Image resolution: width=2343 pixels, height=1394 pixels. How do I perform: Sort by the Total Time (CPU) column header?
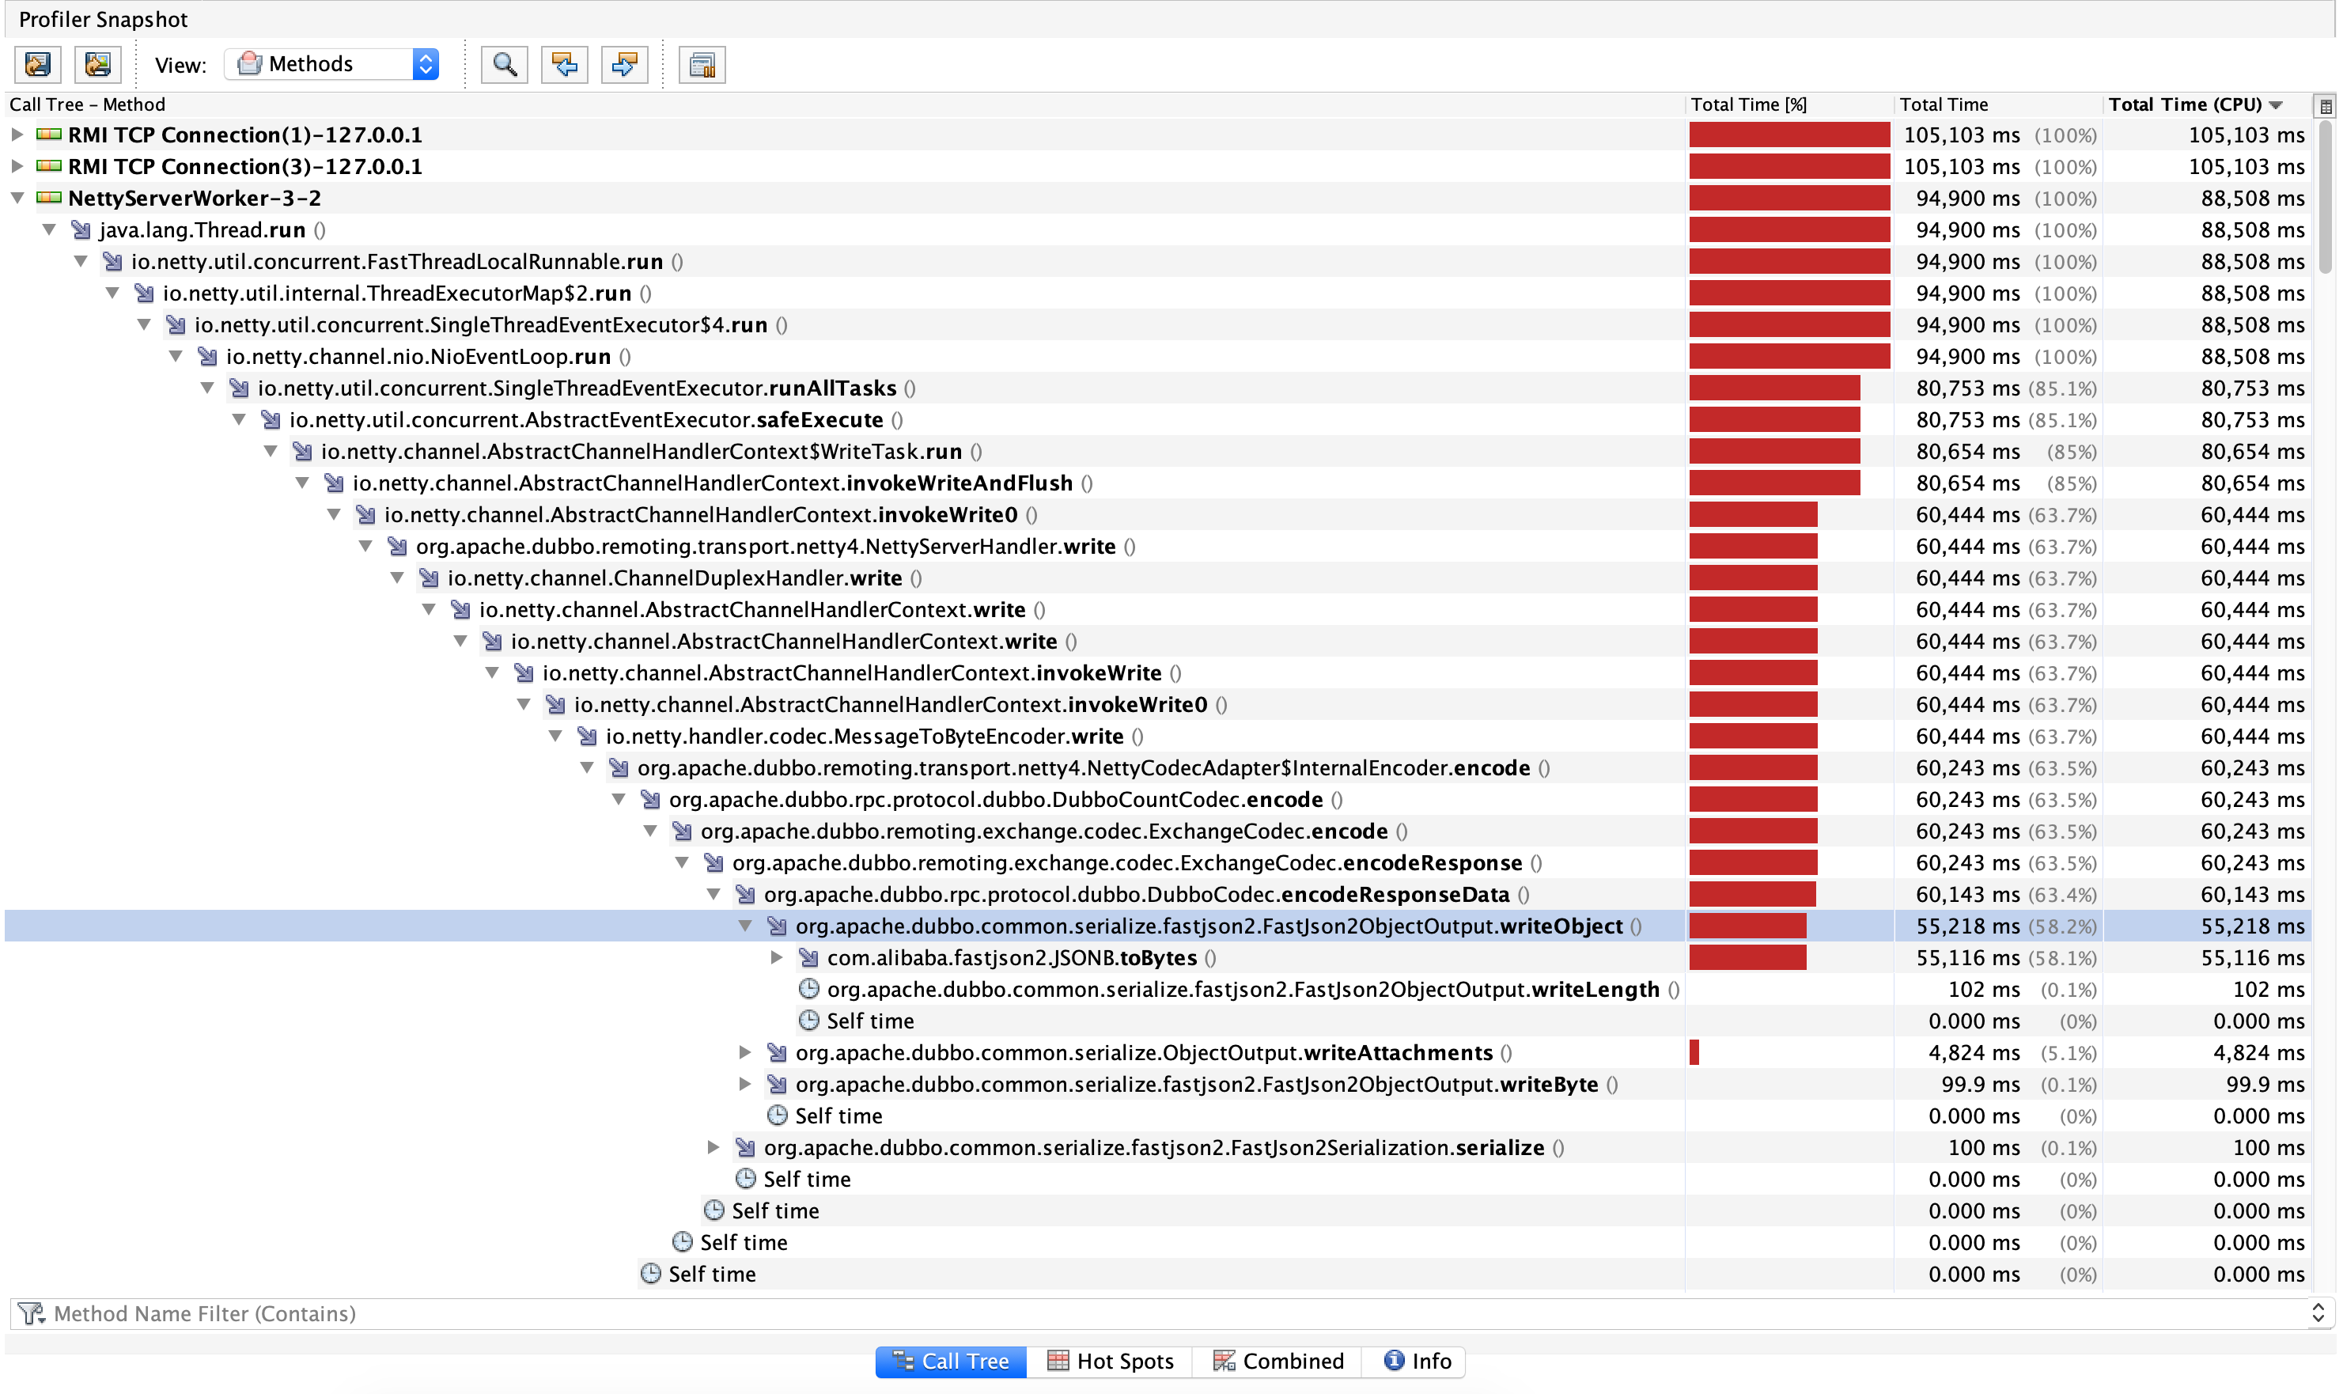click(x=2184, y=104)
